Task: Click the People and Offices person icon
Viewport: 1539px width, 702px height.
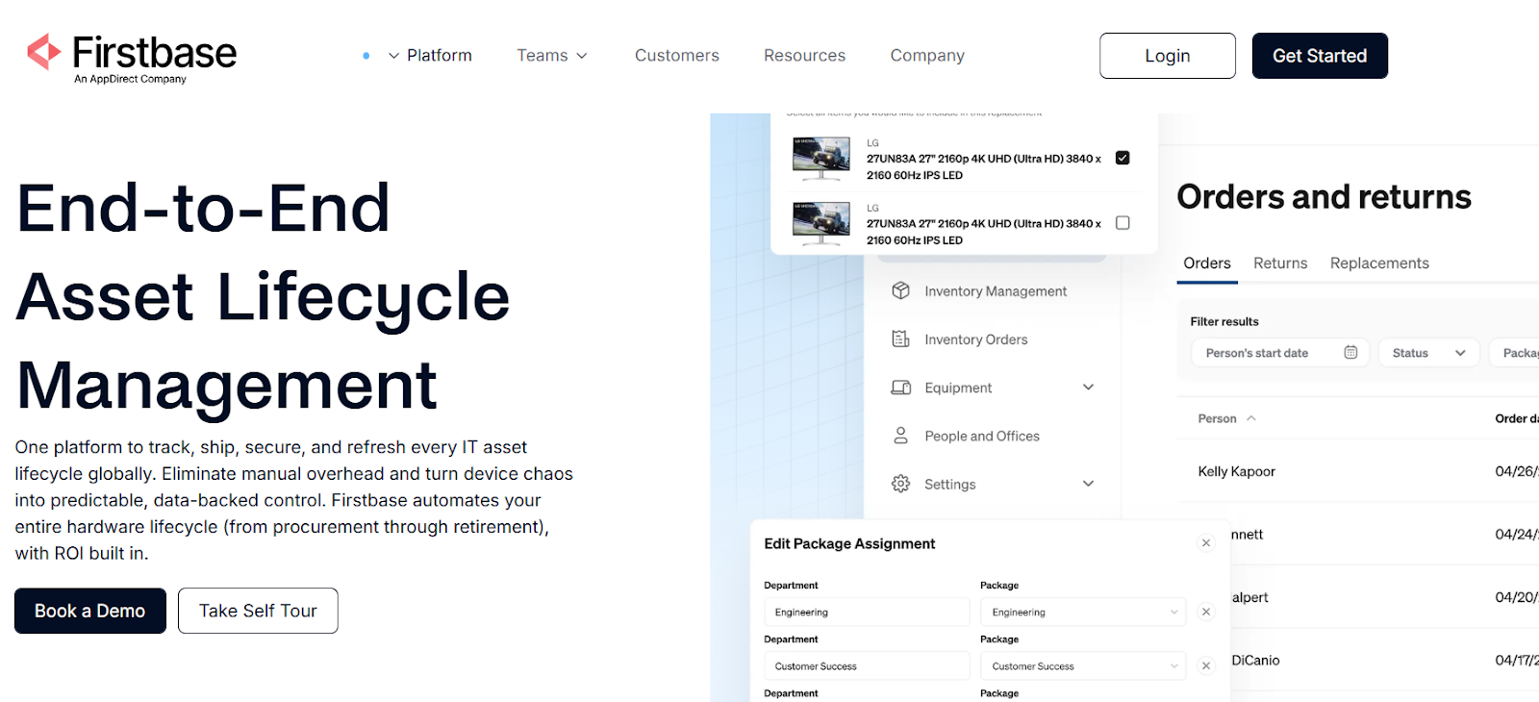Action: (x=900, y=436)
